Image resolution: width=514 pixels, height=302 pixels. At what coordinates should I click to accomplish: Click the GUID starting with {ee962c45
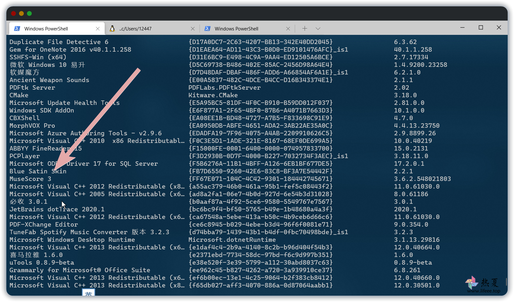(x=261, y=270)
